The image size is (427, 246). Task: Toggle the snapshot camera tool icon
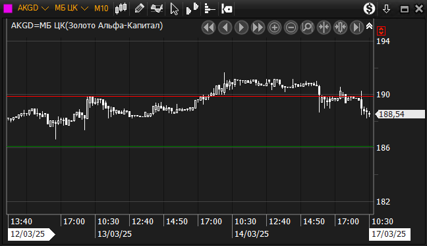[227, 9]
